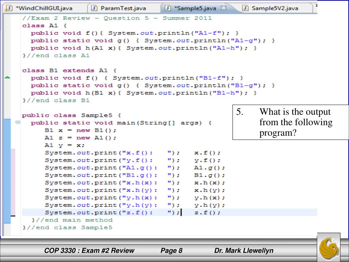Switch to the WindChillGUI.java tab

(x=43, y=8)
